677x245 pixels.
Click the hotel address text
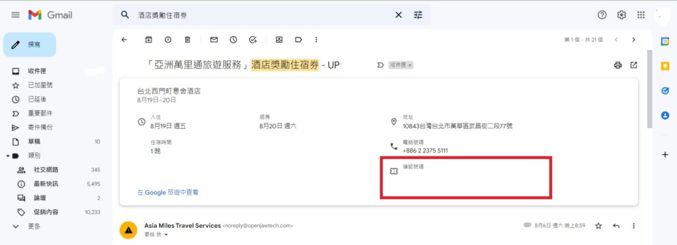[458, 126]
